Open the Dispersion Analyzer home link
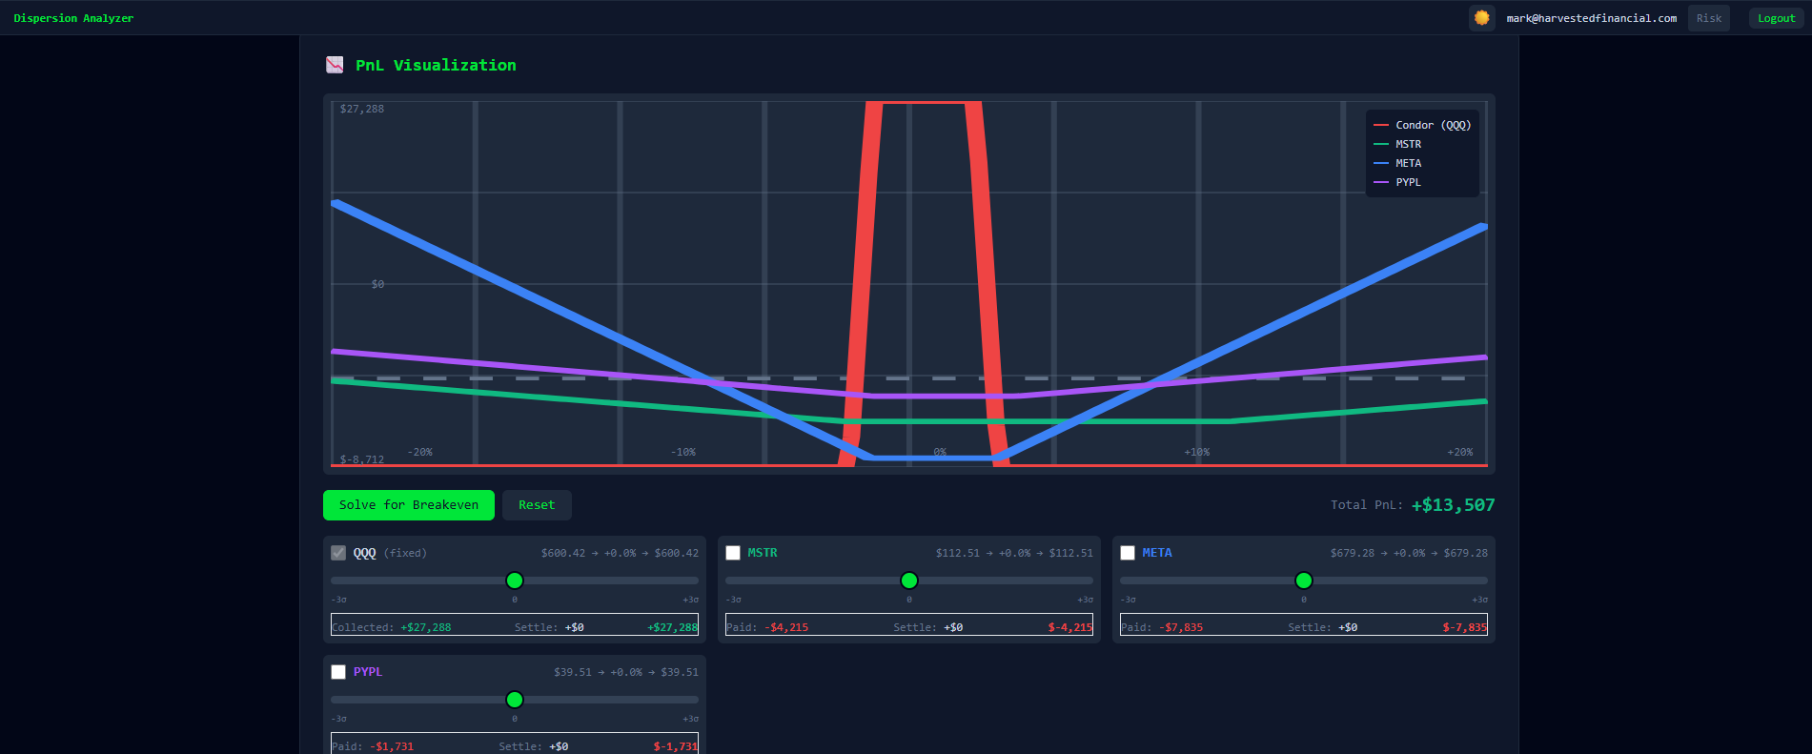The image size is (1812, 754). [73, 18]
